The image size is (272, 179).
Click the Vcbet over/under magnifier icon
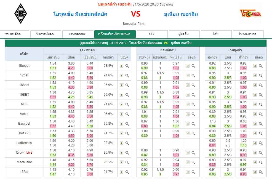[261, 114]
